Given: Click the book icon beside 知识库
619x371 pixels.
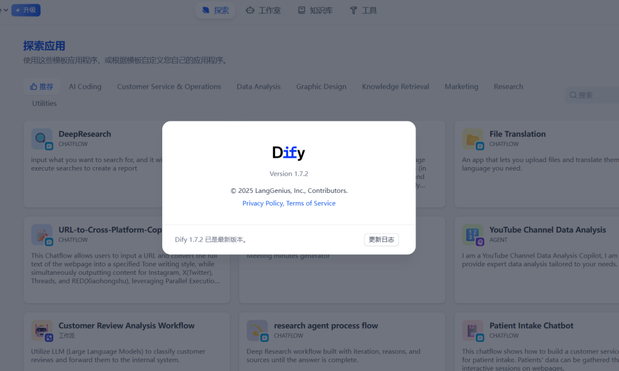Looking at the screenshot, I should pos(301,10).
